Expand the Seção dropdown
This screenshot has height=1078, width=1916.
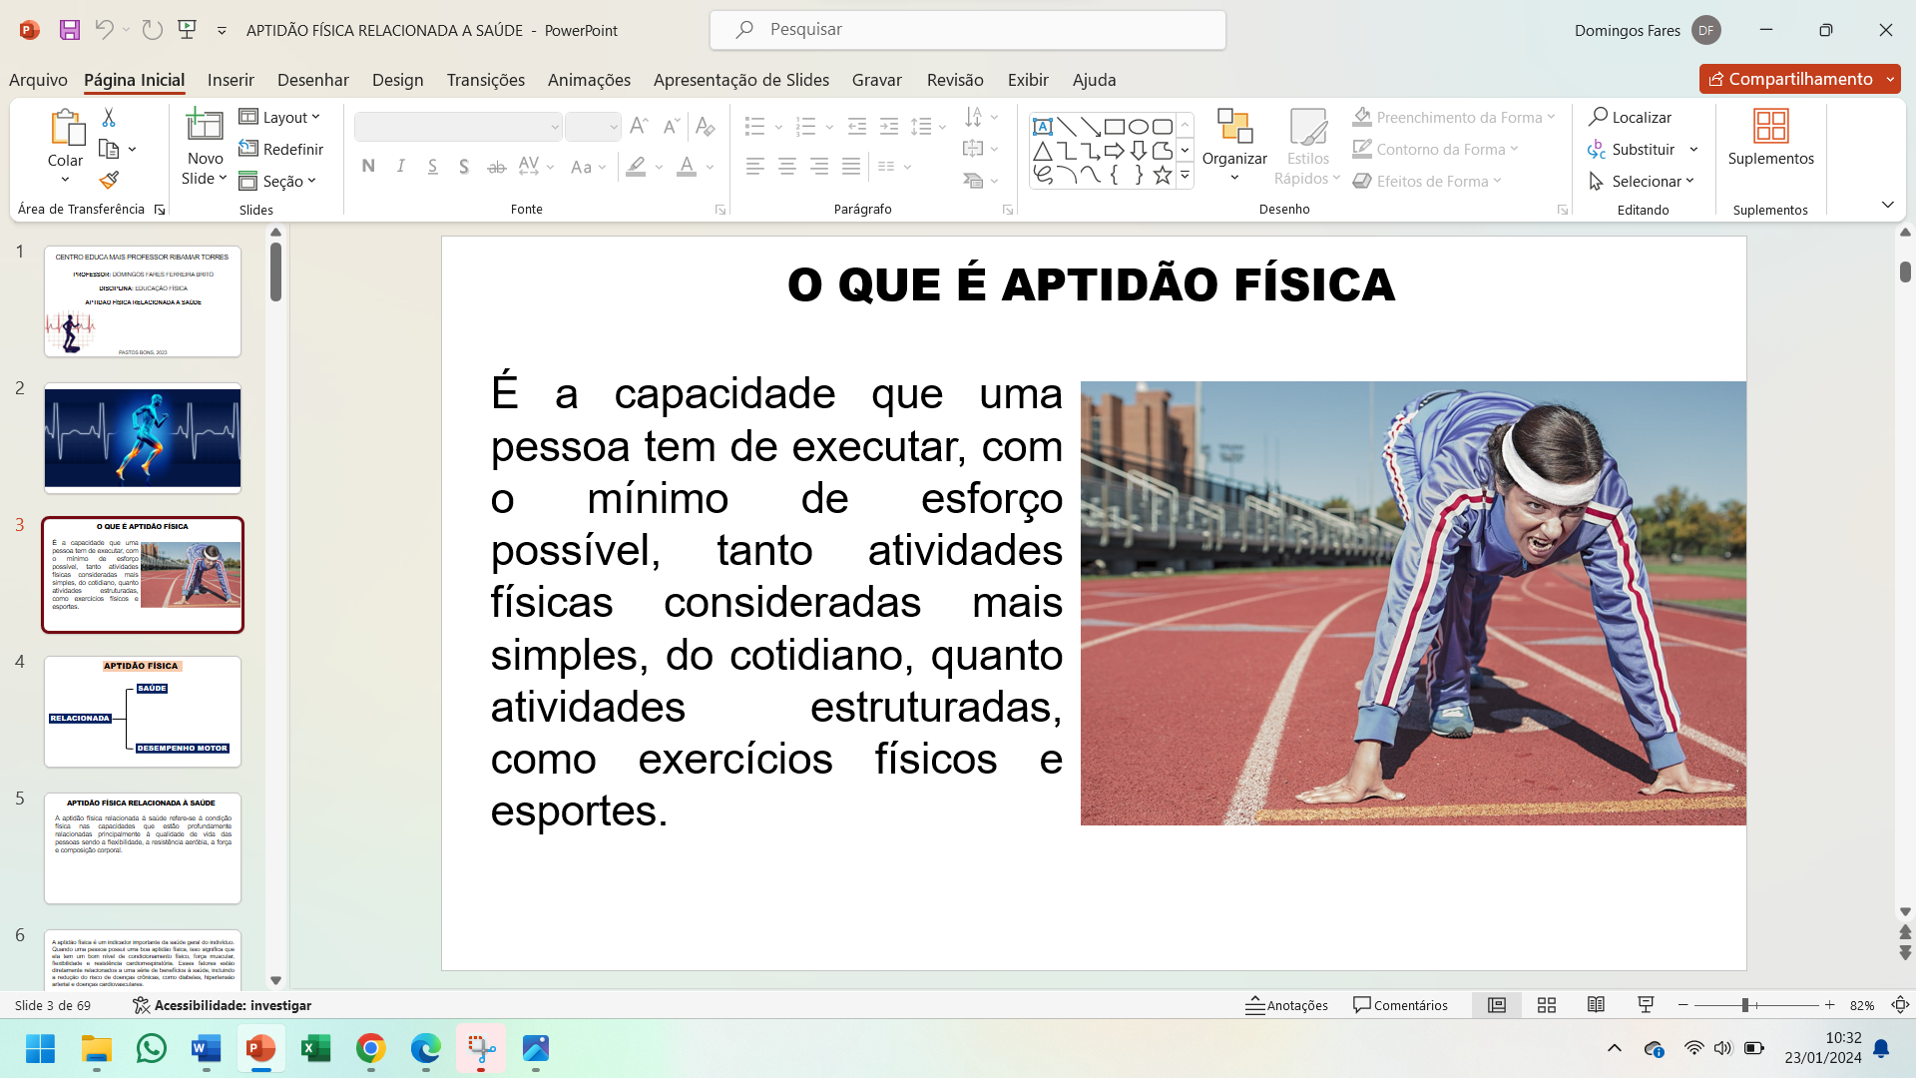click(x=278, y=181)
